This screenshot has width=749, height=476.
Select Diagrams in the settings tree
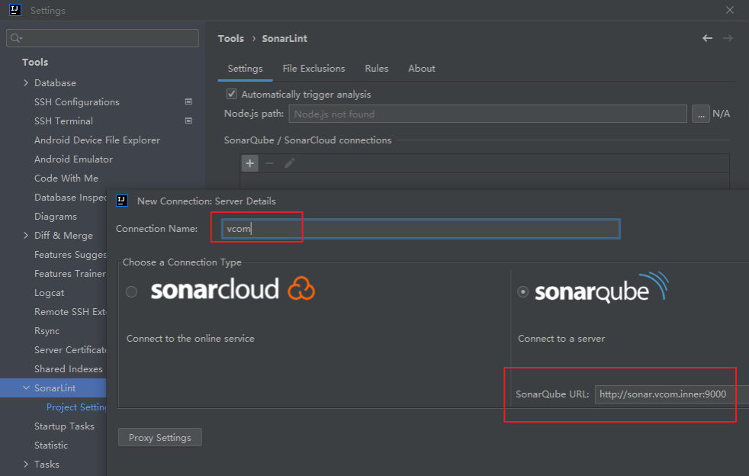pyautogui.click(x=56, y=217)
